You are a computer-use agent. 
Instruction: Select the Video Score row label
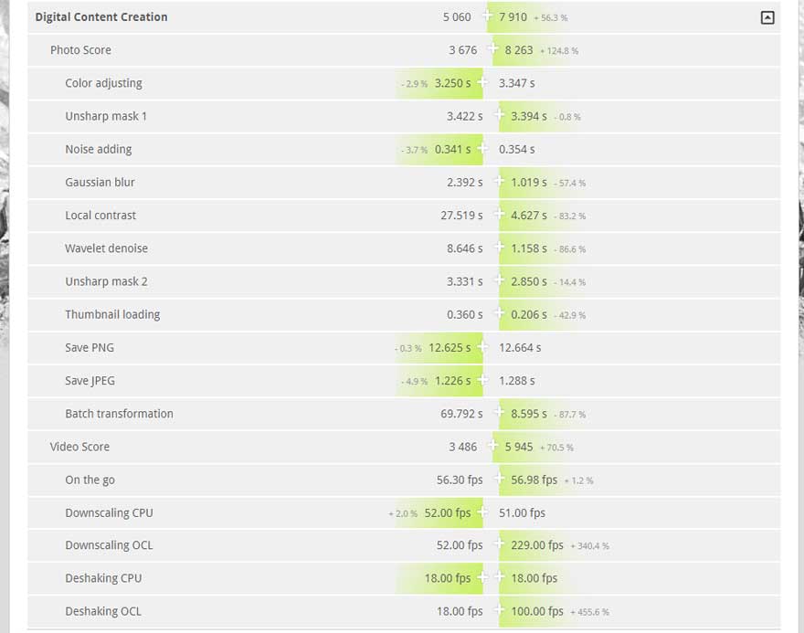(79, 447)
